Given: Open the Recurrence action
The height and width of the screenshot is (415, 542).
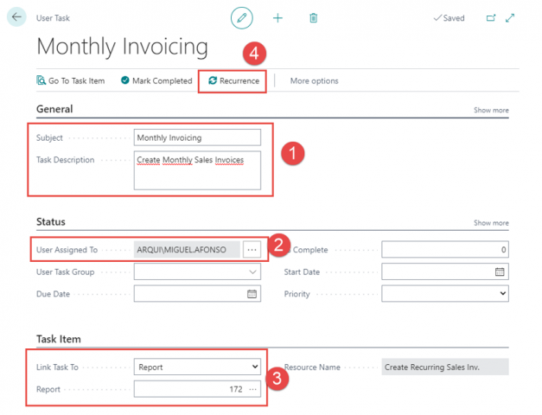Looking at the screenshot, I should 233,81.
